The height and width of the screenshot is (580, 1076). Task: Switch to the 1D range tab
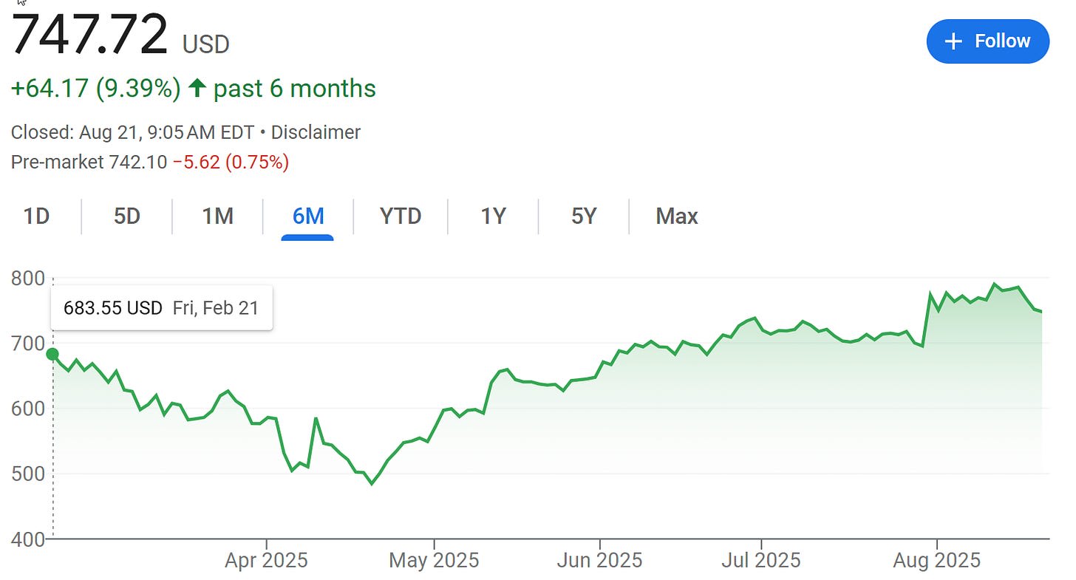click(x=36, y=216)
